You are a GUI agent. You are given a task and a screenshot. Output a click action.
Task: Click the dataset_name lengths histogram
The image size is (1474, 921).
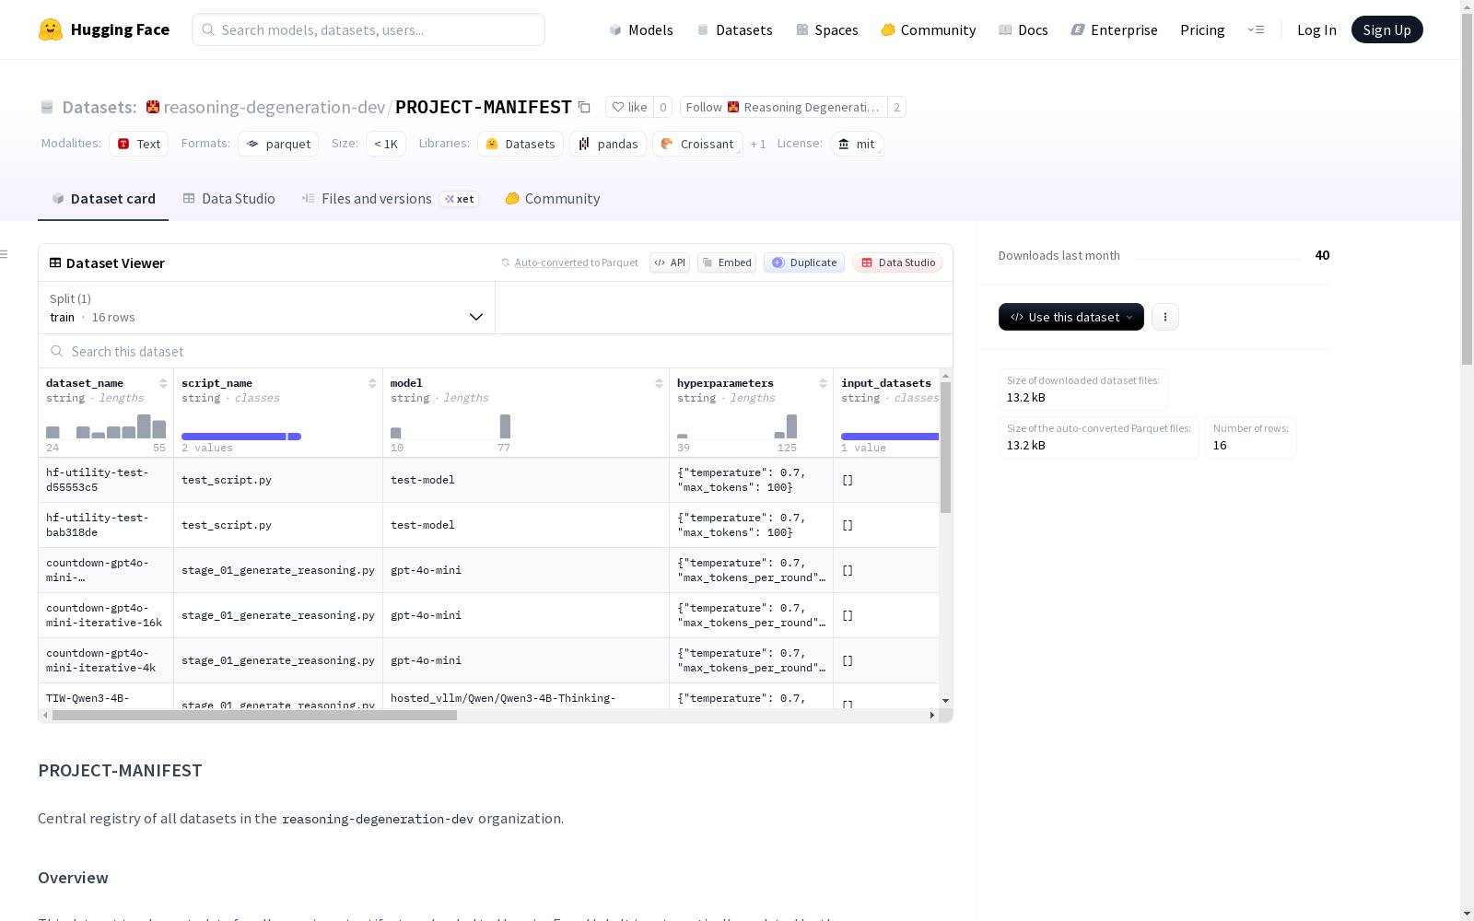click(106, 426)
